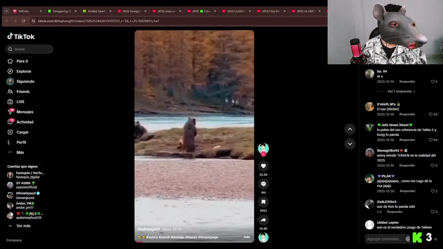443x249 pixels.
Task: Click the #foryoupage hashtag
Action: (208, 237)
